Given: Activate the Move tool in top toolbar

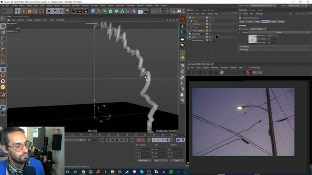Looking at the screenshot, I should tap(23, 11).
